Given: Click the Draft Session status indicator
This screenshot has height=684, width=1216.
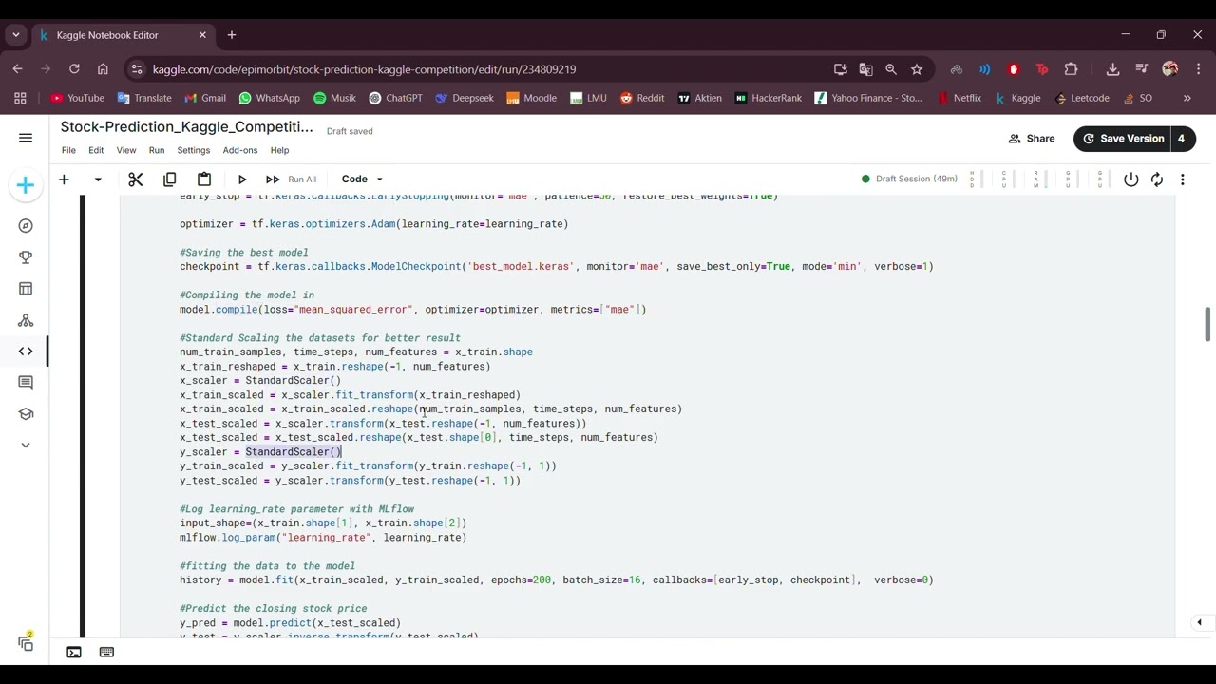Looking at the screenshot, I should click(x=909, y=180).
